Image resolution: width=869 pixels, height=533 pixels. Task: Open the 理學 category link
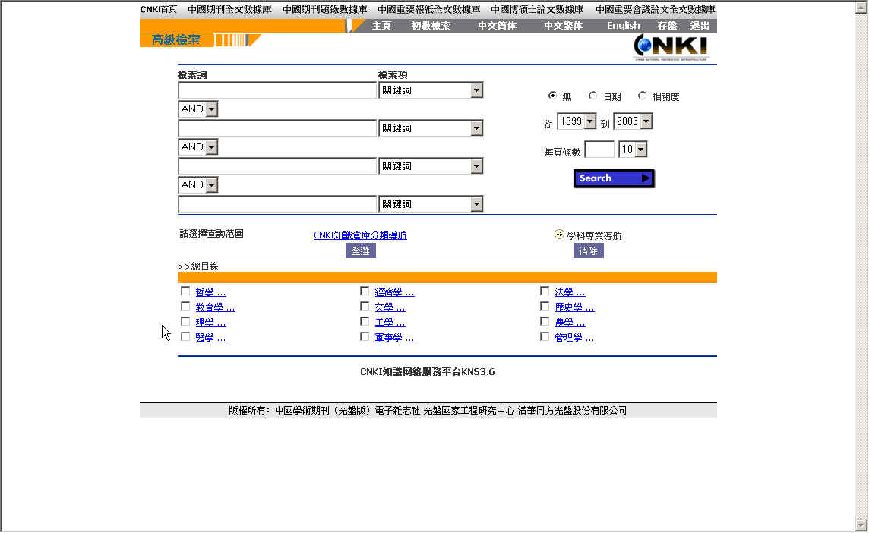[210, 323]
